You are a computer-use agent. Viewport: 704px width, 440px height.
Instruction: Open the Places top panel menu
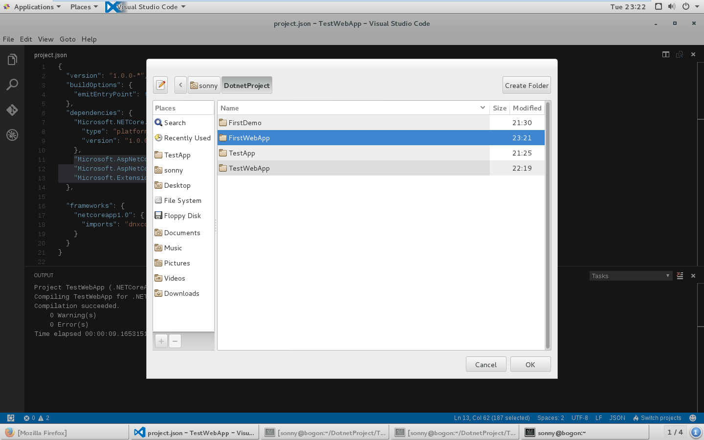point(84,7)
